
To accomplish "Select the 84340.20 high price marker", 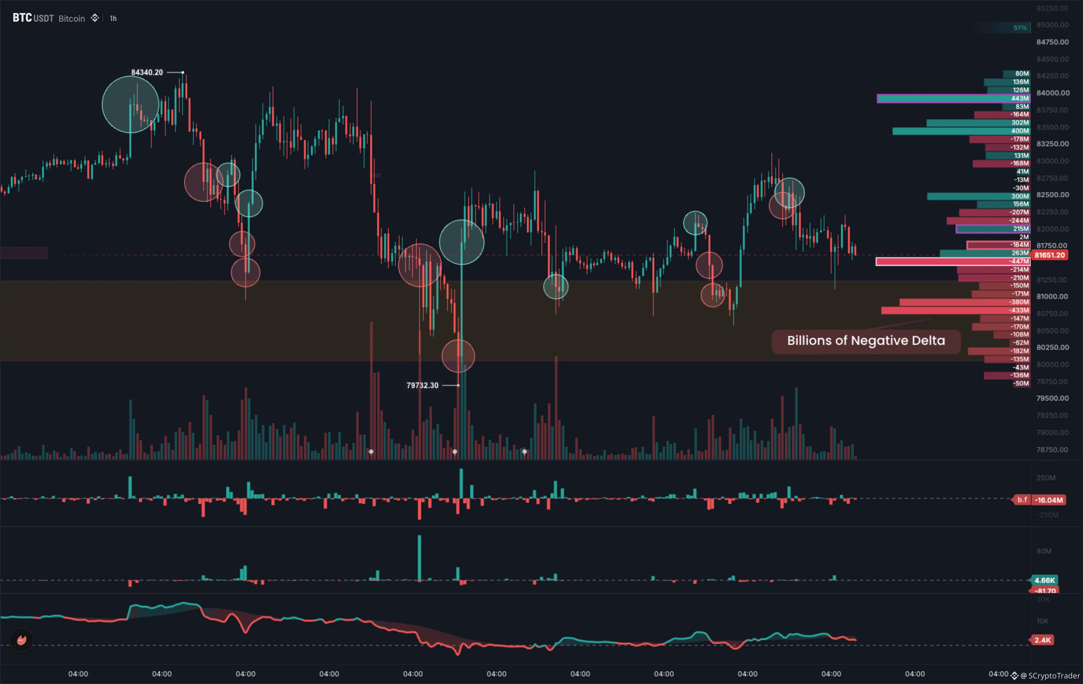I will (147, 72).
